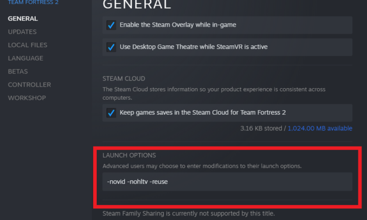Viewport: 367px width, 220px height.
Task: Go to the Betas section
Action: 18,71
